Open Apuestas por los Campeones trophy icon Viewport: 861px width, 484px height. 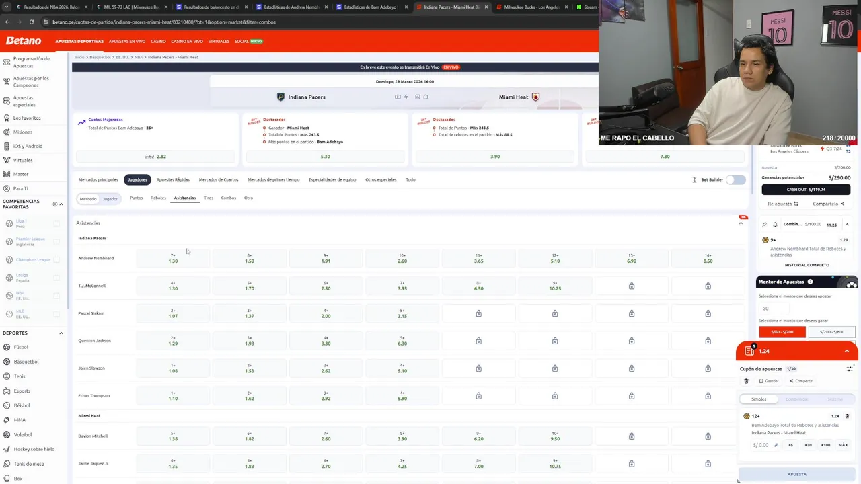pos(6,81)
